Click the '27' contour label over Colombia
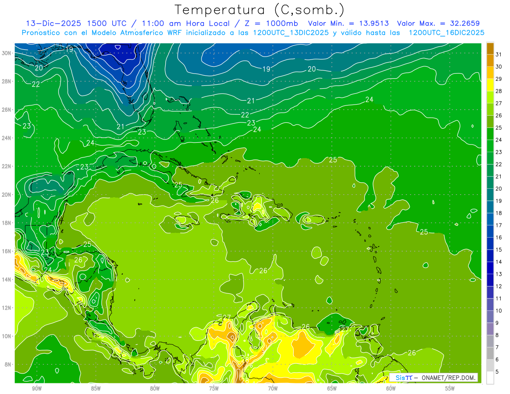Image resolution: width=510 pixels, height=394 pixels. click(227, 317)
